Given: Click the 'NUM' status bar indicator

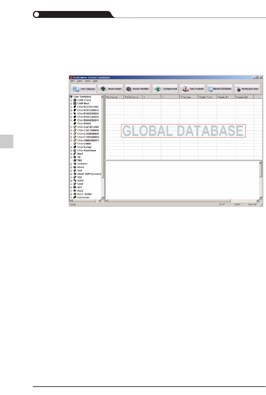Looking at the screenshot, I should point(237,204).
